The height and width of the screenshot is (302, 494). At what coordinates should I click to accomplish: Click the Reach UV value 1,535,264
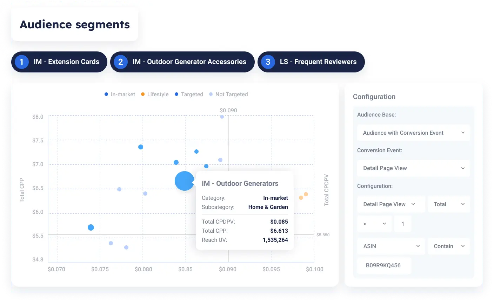point(275,240)
